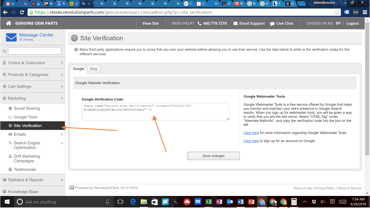Open the Chrome hamburger menu

point(365,12)
